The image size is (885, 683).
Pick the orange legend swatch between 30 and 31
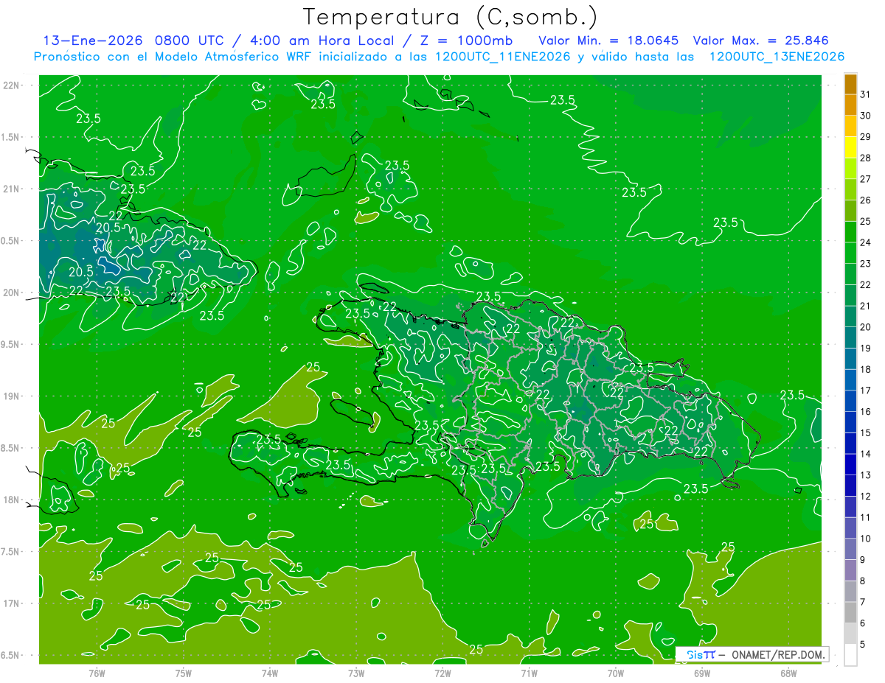click(x=850, y=105)
